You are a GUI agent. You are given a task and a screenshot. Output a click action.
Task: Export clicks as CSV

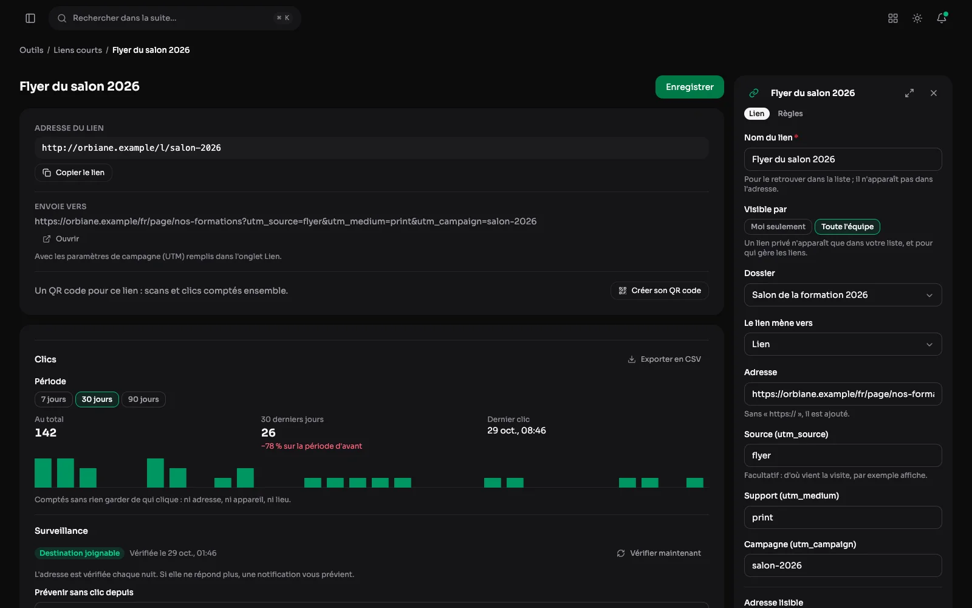click(x=664, y=359)
